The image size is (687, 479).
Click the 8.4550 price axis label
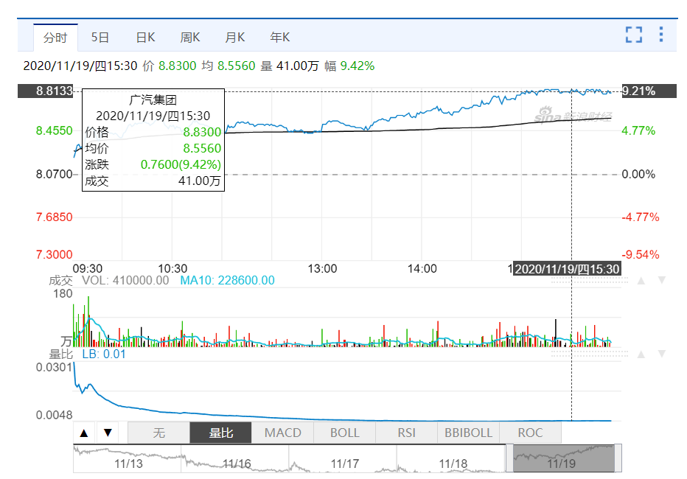pos(54,131)
